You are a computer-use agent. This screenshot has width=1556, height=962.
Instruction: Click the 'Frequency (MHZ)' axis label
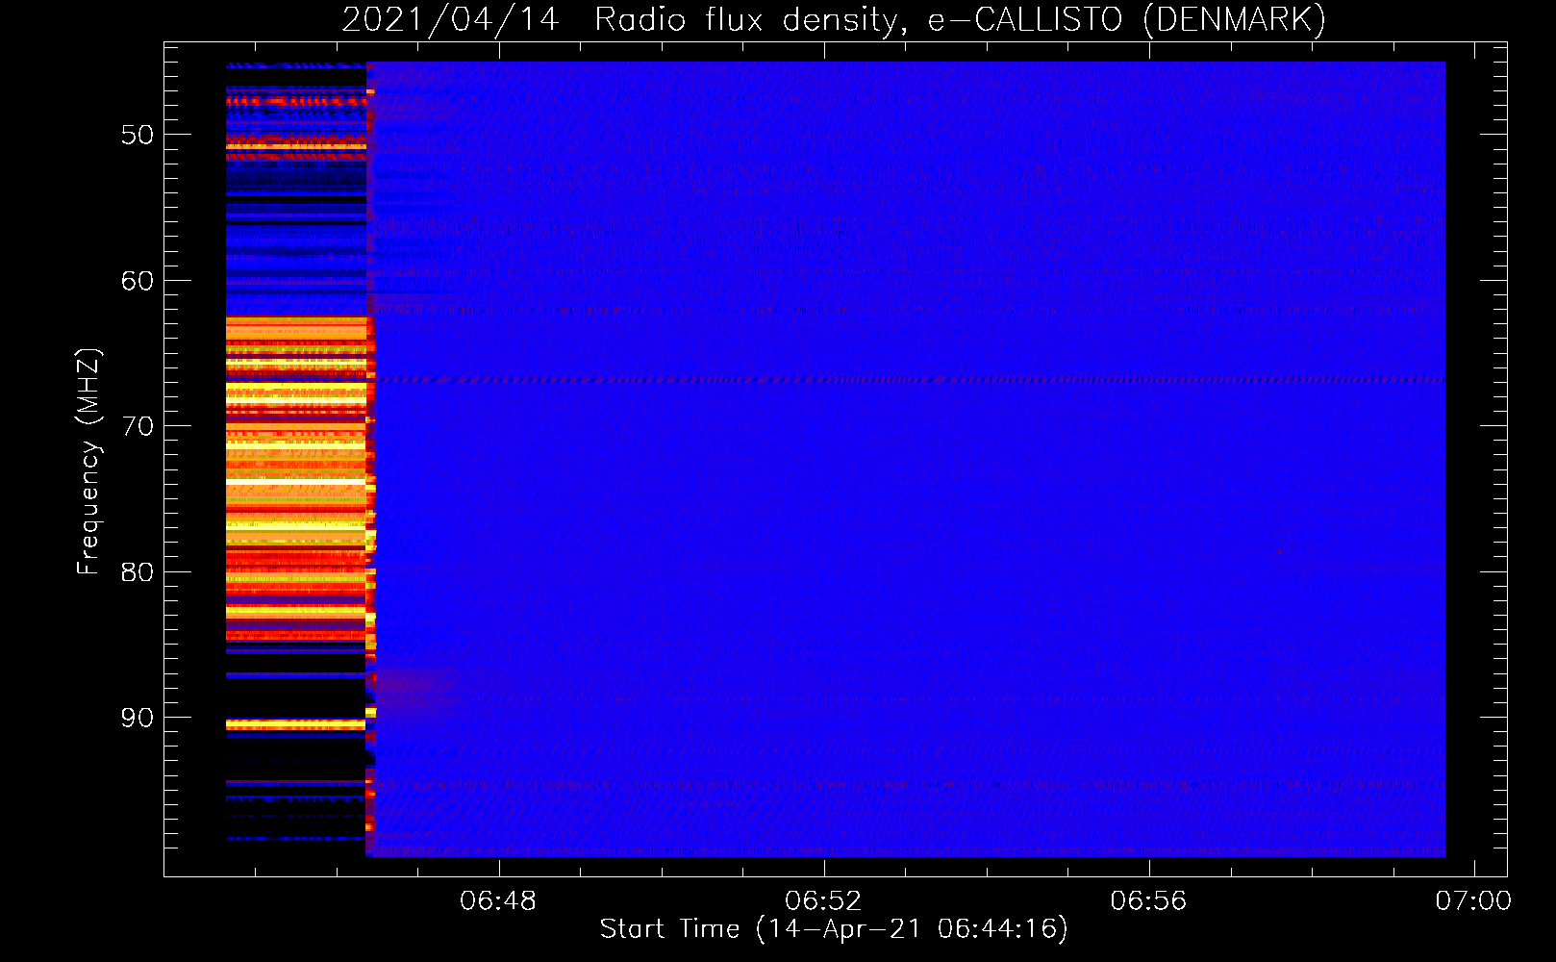tap(88, 462)
